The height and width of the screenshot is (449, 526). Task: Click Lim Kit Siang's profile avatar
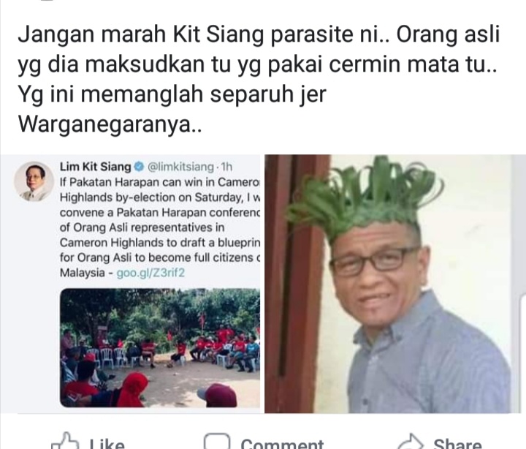(34, 181)
